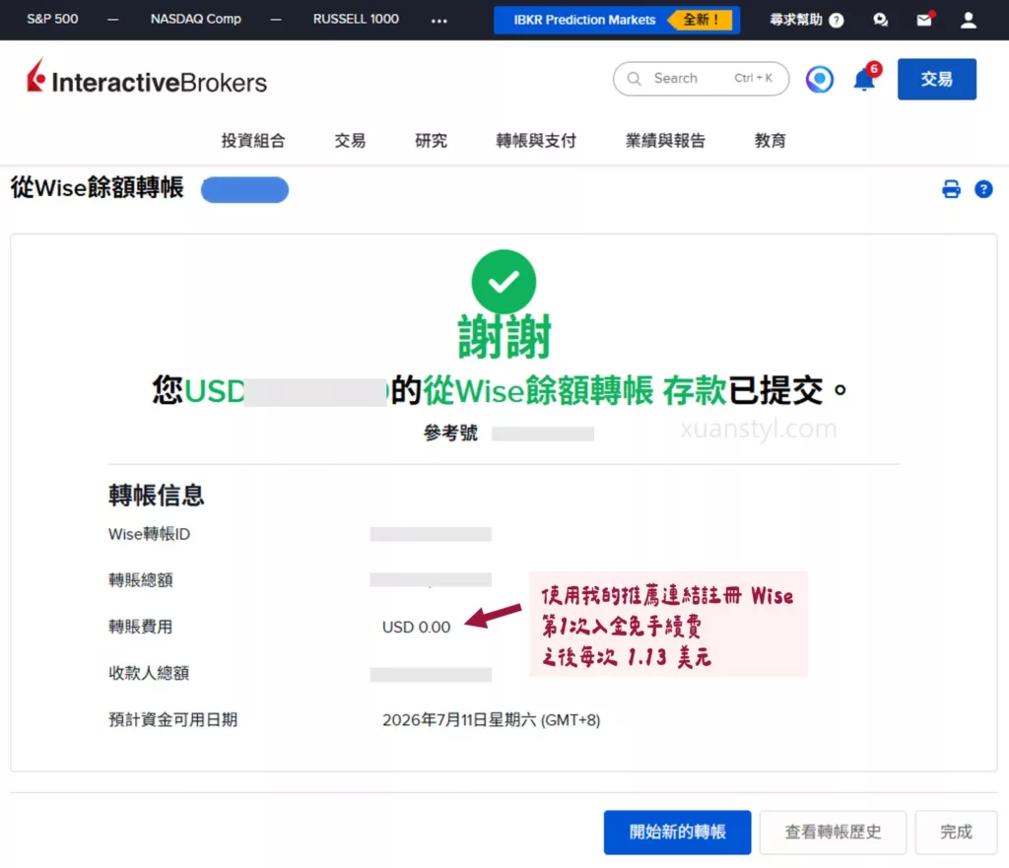Click the 從Wise餘額轉帳 page title
This screenshot has width=1009, height=868.
[98, 188]
